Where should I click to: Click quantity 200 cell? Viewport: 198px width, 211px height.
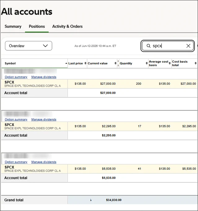point(139,84)
